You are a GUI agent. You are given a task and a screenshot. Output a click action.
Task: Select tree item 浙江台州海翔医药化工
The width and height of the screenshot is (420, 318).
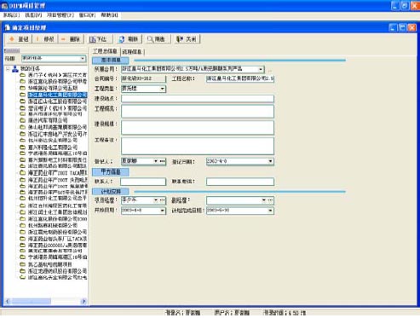point(57,205)
